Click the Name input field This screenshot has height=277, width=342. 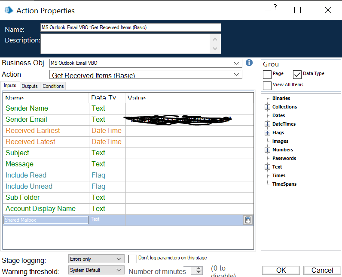pyautogui.click(x=131, y=27)
